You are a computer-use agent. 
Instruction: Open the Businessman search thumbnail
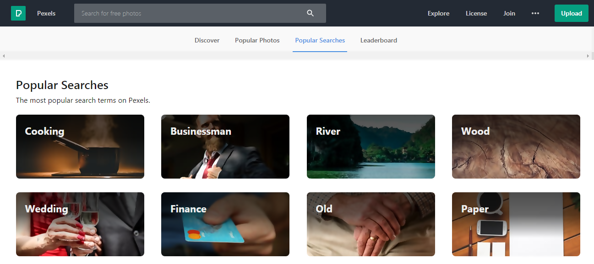click(225, 147)
